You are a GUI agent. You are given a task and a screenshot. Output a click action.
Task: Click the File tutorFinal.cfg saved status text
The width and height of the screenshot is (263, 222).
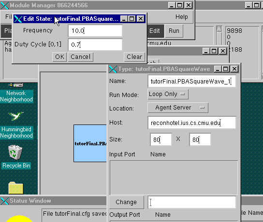75,214
